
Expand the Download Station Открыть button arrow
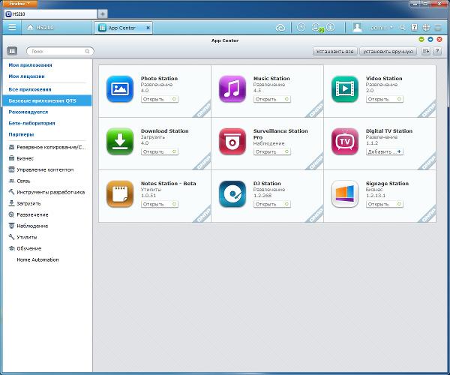(174, 151)
